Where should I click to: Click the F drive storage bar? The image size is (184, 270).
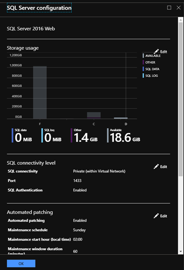click(40, 92)
